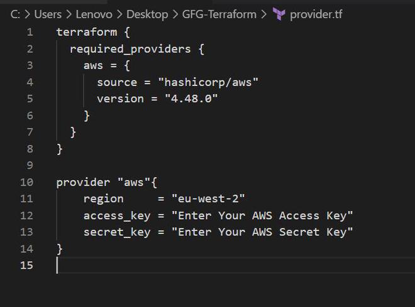Expand the GFG-Terraform breadcrumb folder
The height and width of the screenshot is (307, 415).
click(221, 14)
